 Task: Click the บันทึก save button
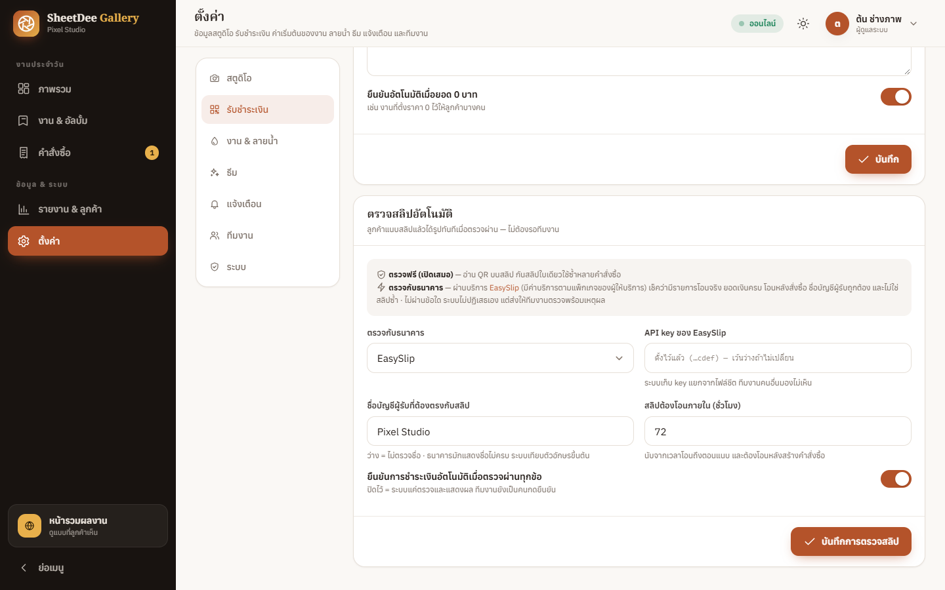(878, 159)
